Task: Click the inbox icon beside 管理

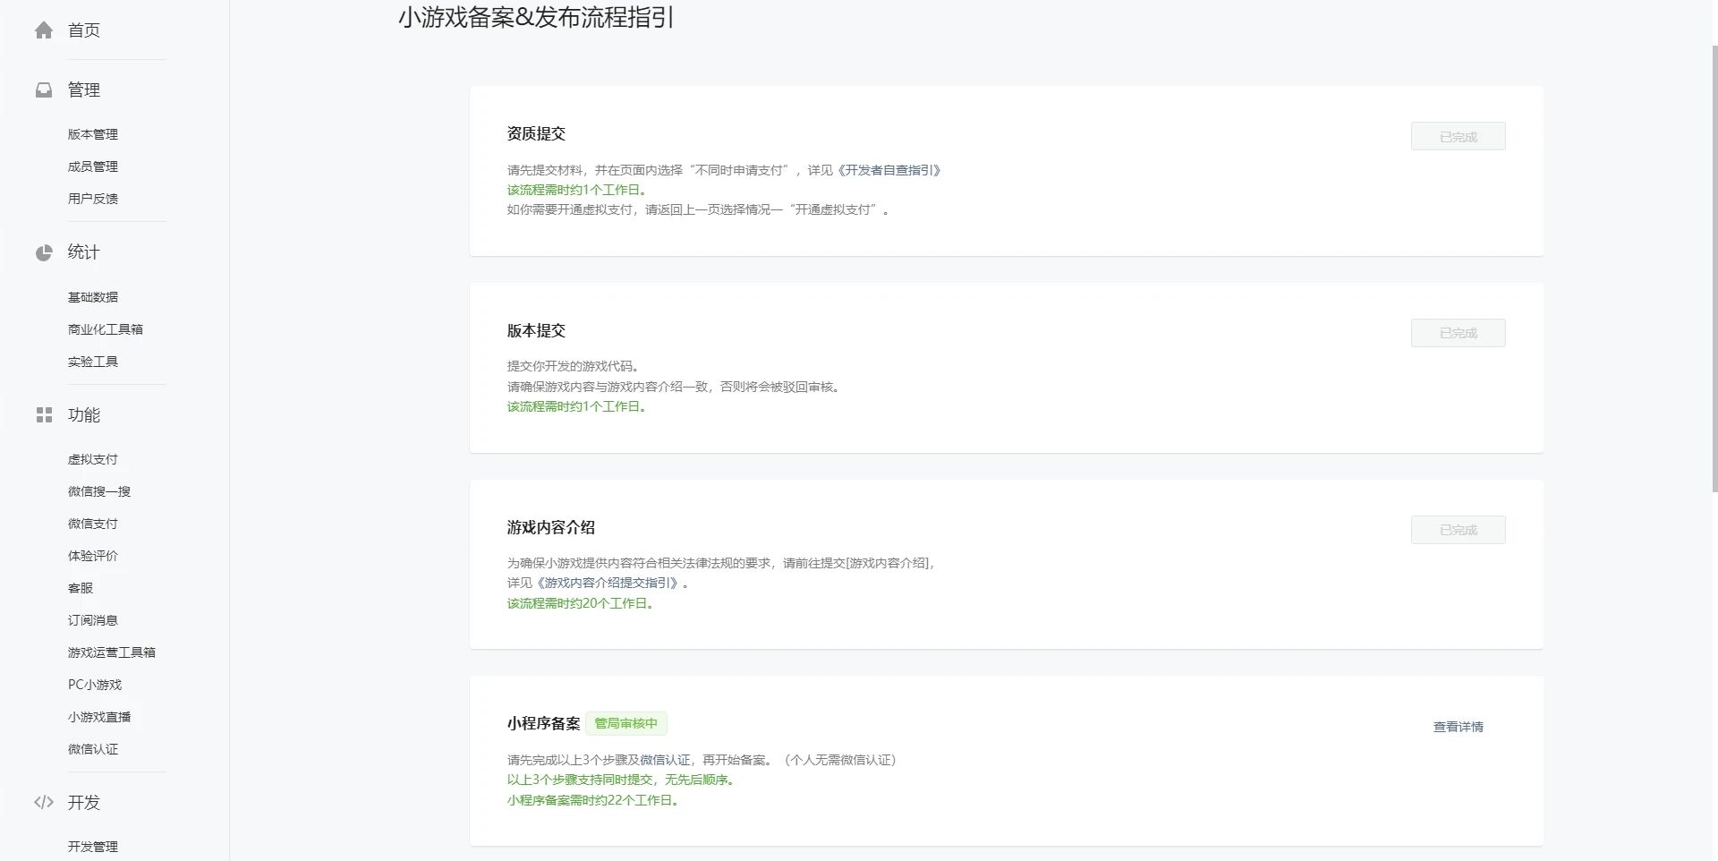Action: coord(44,90)
